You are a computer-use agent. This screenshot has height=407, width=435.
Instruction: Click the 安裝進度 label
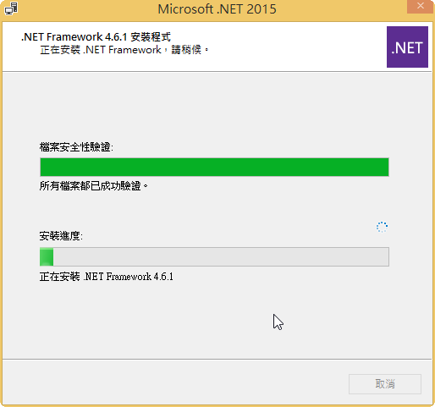coord(61,236)
